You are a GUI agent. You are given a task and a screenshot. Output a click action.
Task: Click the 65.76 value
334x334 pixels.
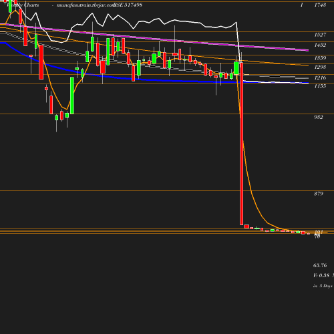(320, 265)
